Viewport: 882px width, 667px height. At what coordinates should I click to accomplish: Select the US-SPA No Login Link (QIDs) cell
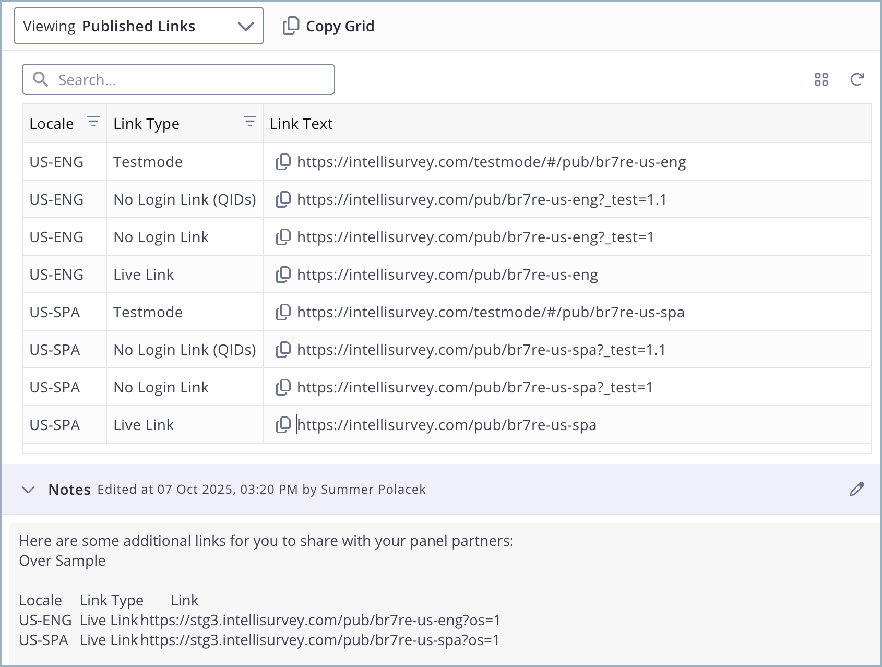point(185,350)
